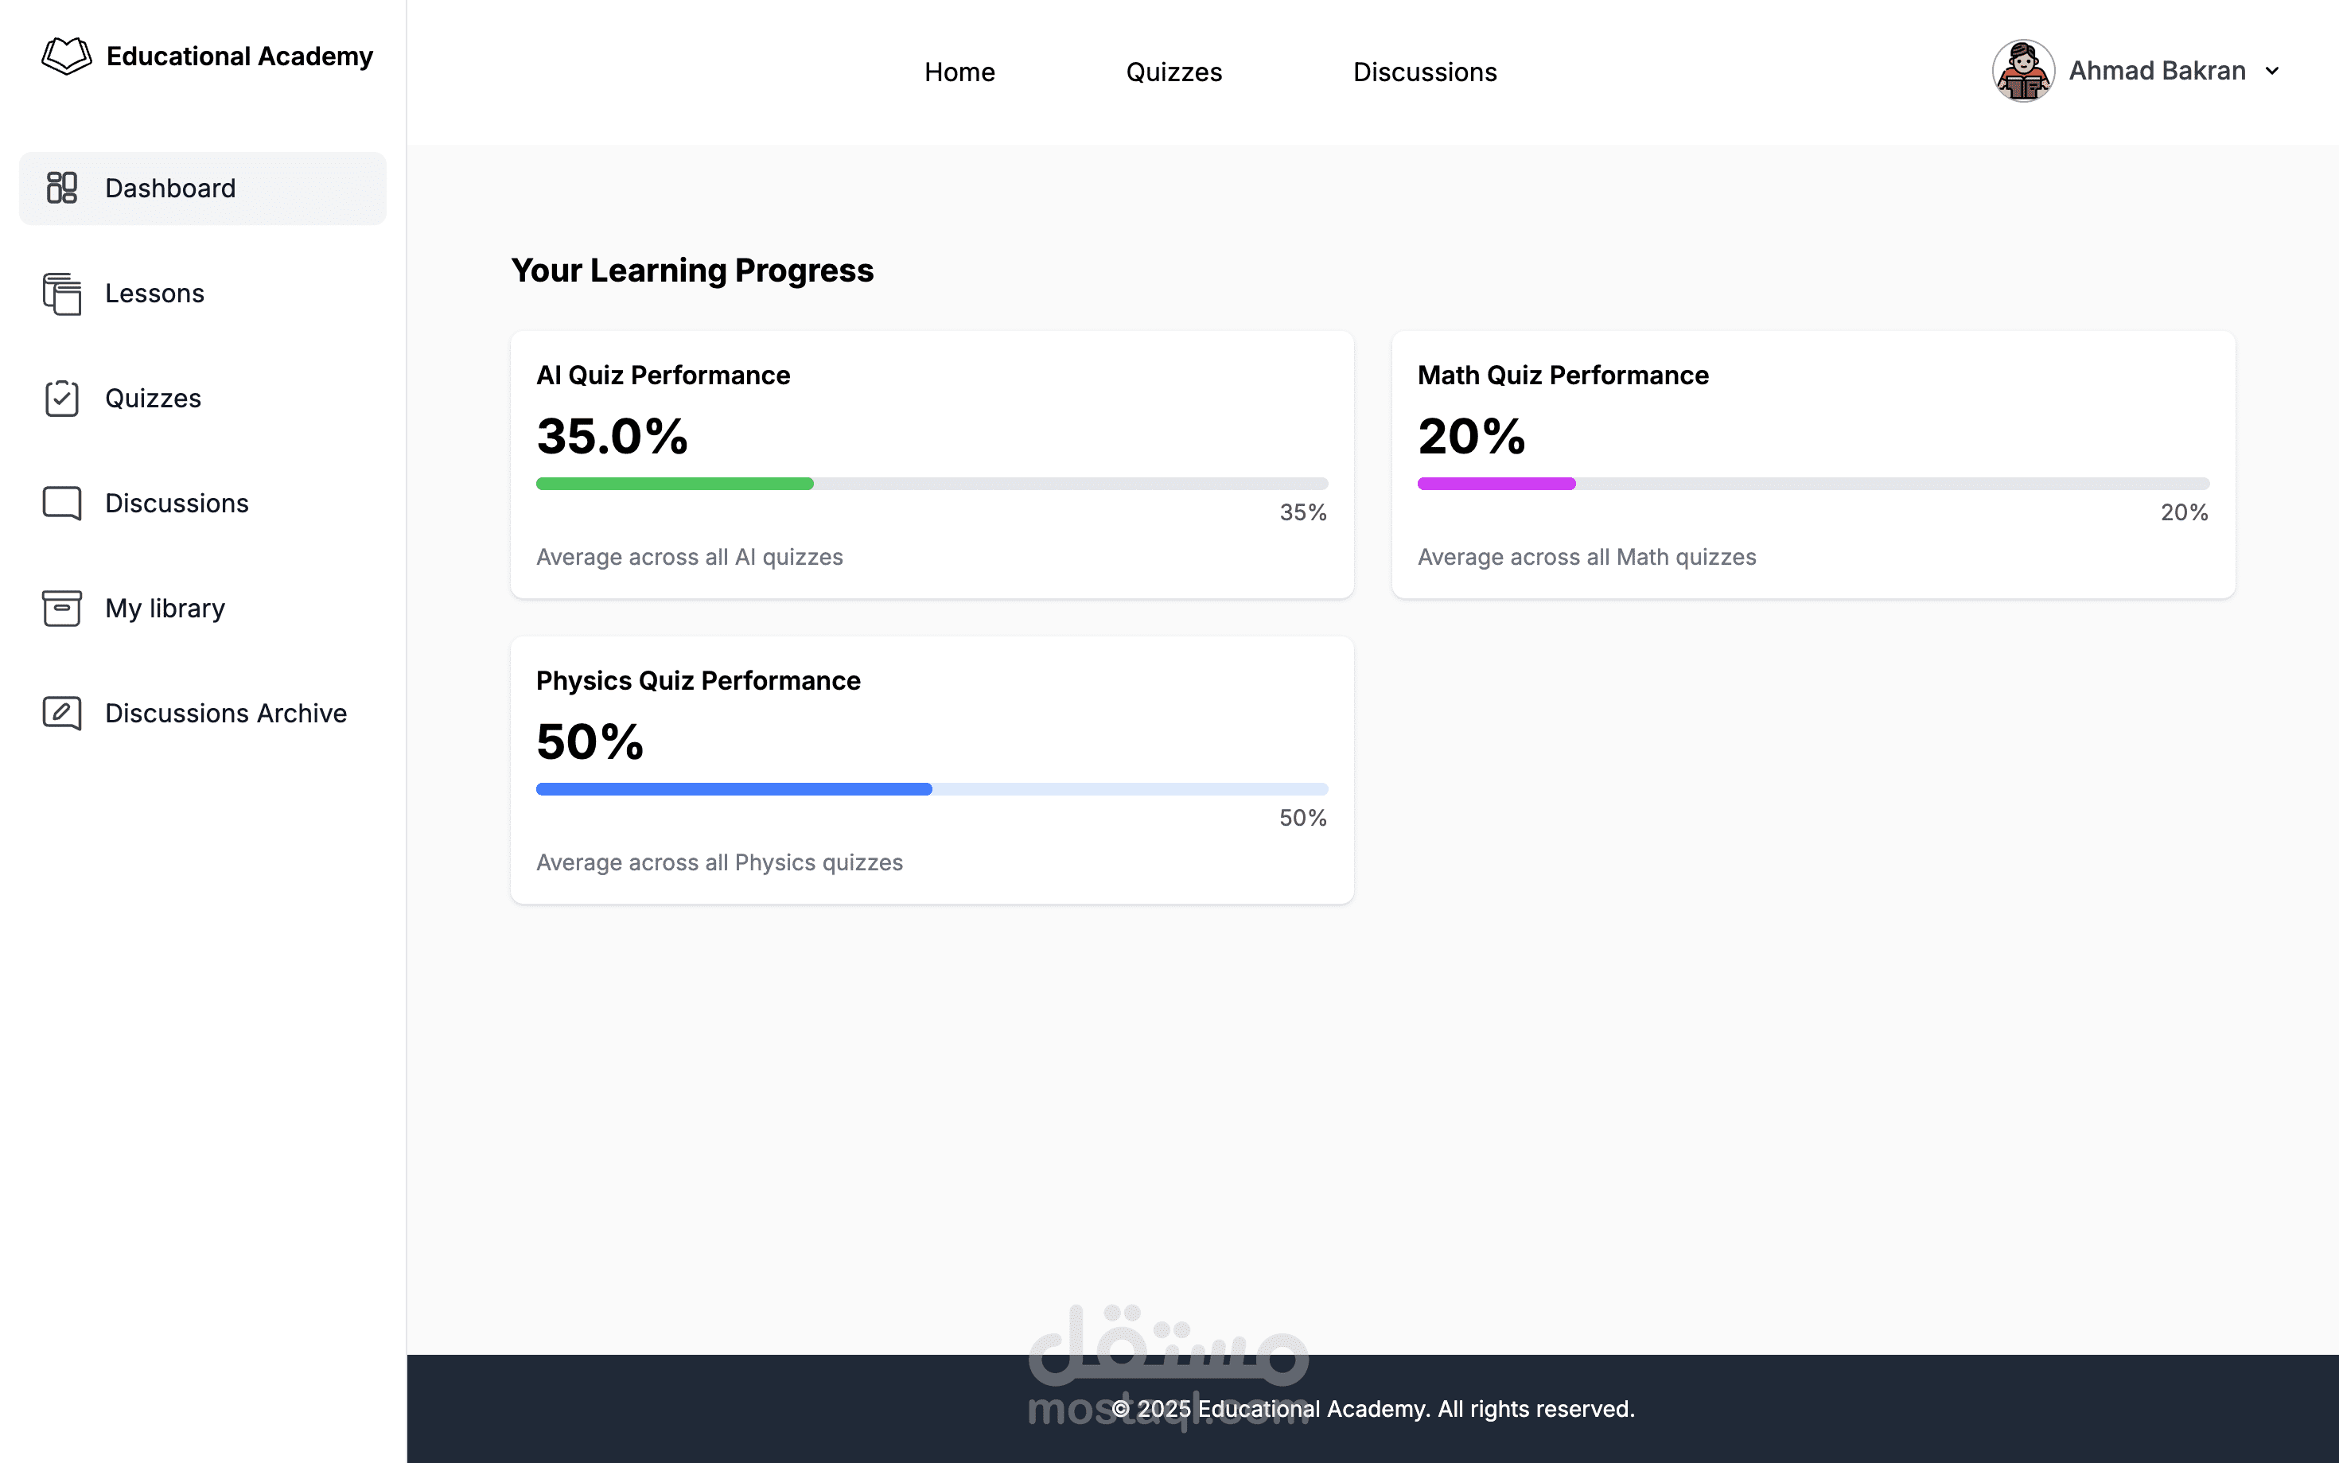
Task: Click the Physics Quiz Performance card title
Action: pos(698,680)
